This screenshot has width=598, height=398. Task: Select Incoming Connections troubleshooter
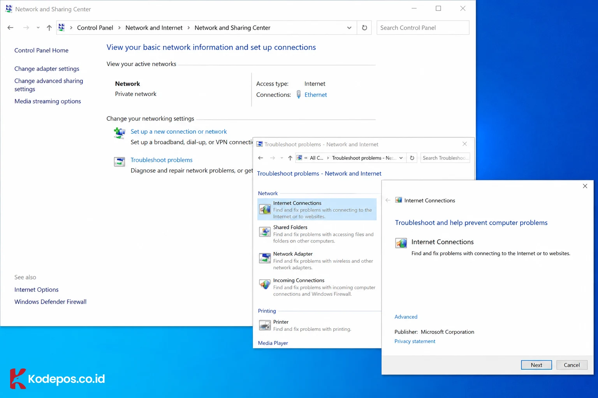(x=317, y=287)
